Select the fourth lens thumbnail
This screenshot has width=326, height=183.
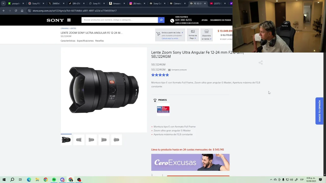tap(104, 140)
